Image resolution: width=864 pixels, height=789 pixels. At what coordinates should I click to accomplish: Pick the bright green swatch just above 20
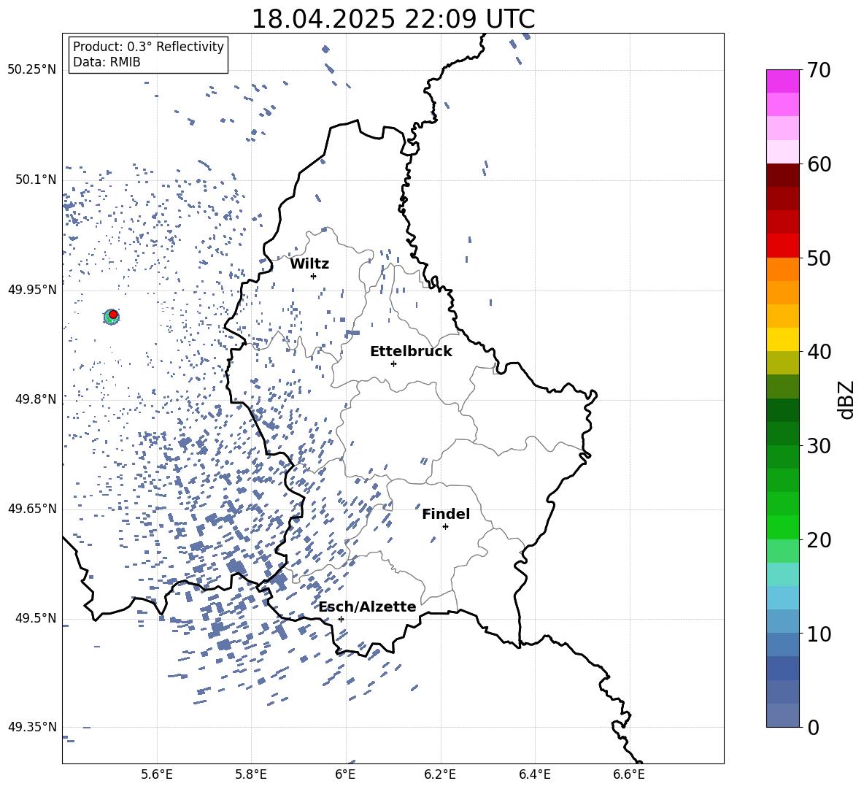[783, 527]
